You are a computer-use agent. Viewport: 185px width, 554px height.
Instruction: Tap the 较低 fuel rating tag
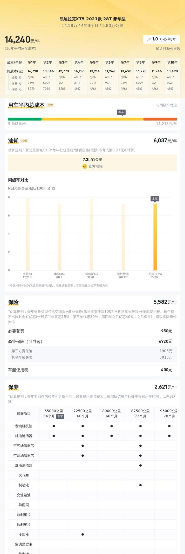[x=24, y=141]
